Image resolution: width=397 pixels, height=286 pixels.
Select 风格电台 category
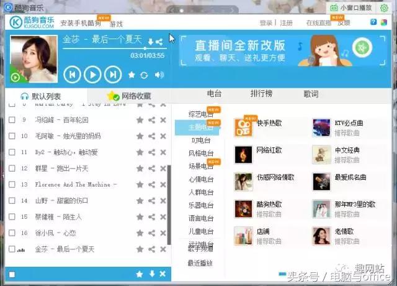201,154
